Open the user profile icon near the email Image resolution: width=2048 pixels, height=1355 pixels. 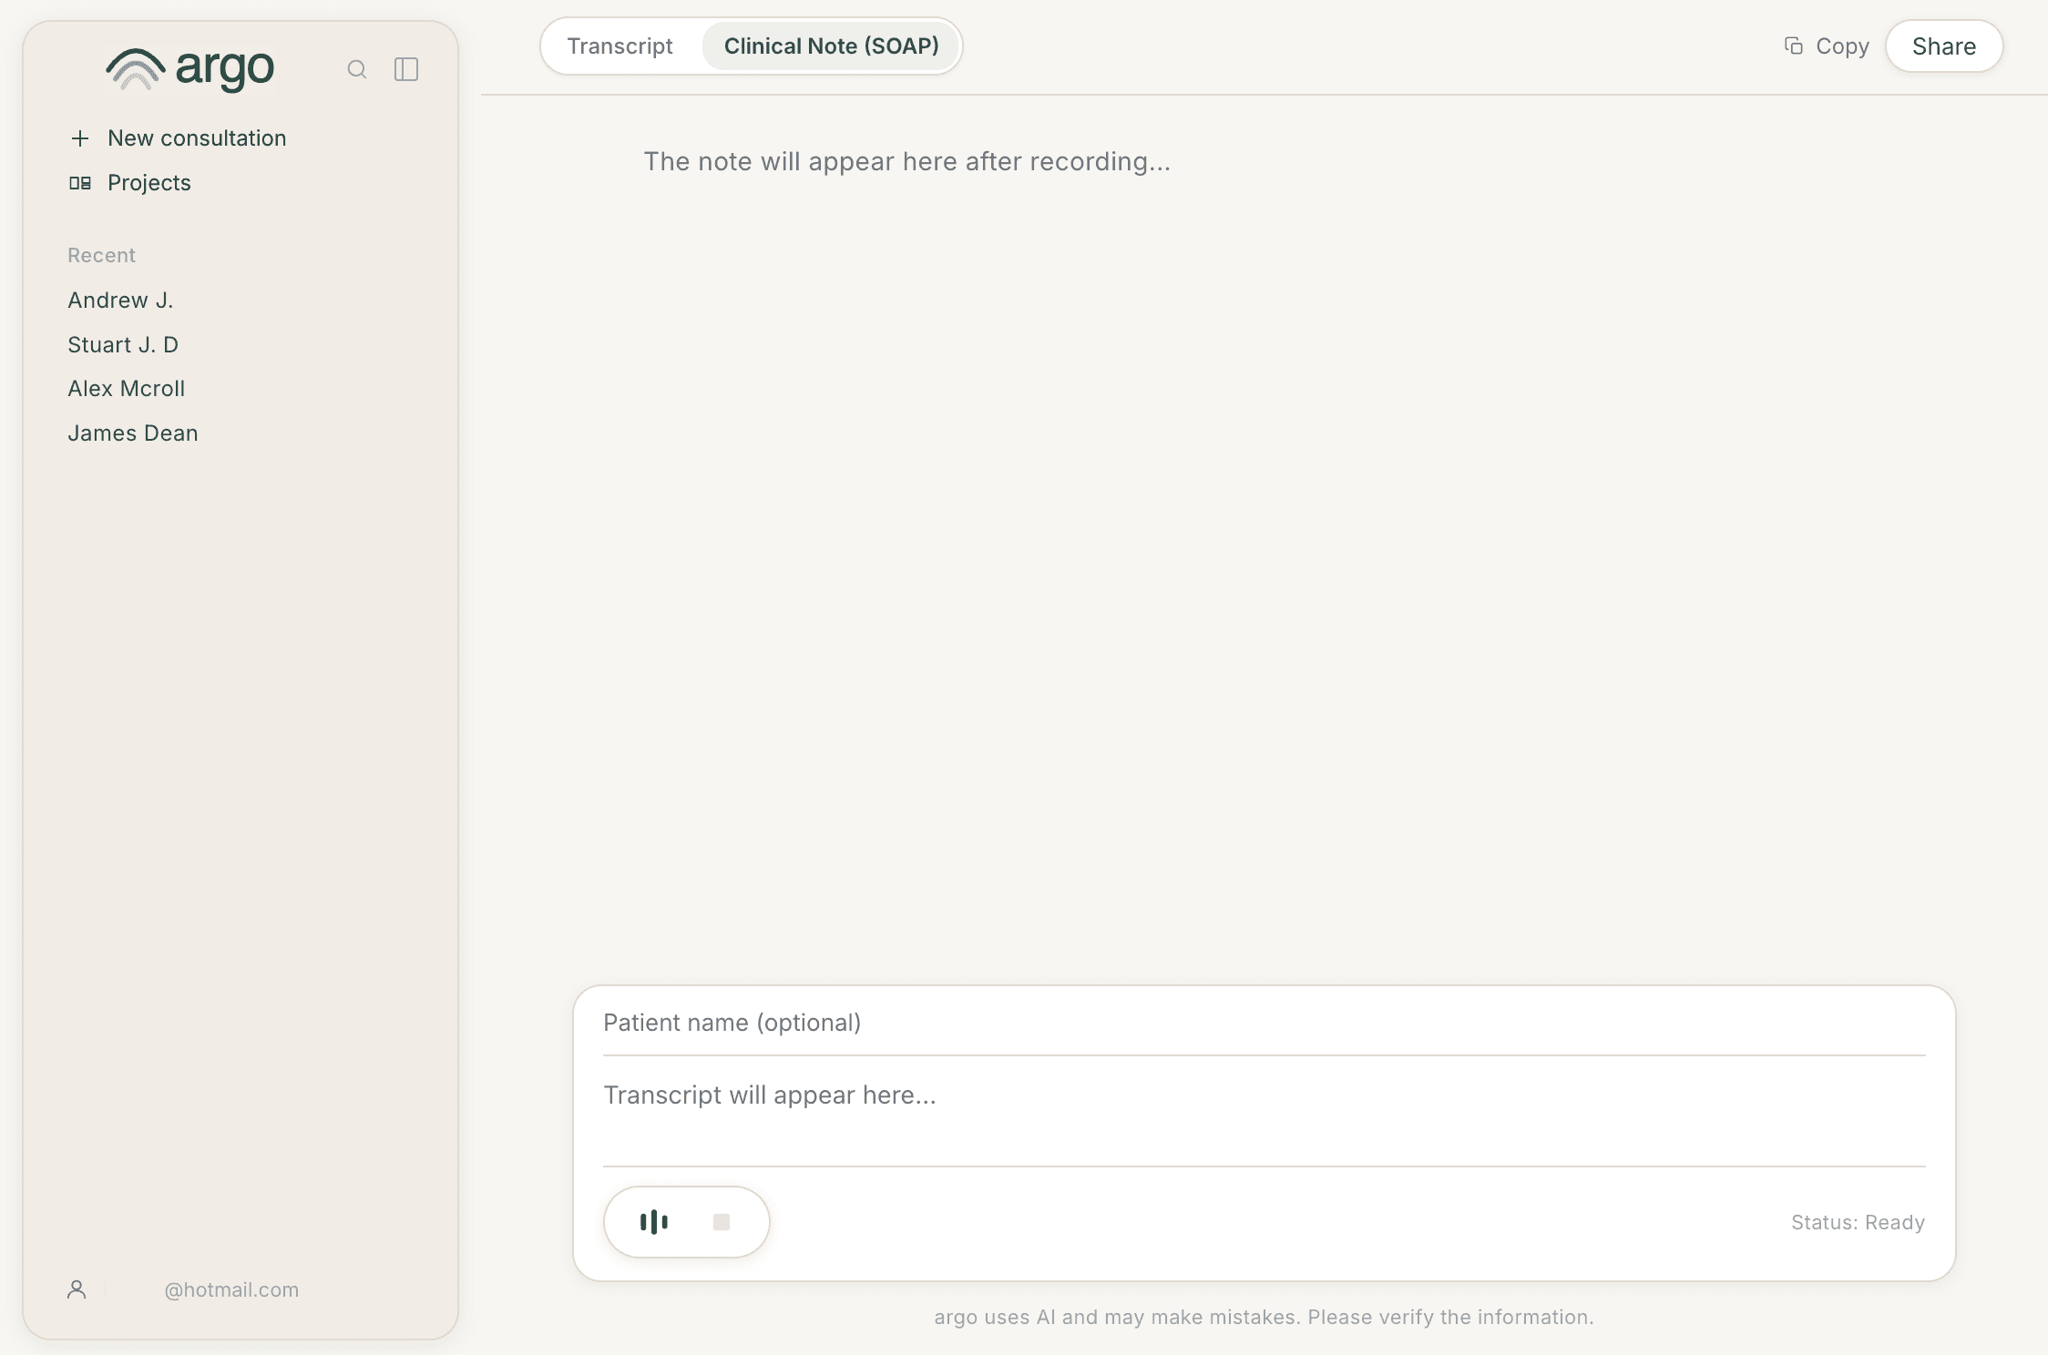click(x=77, y=1289)
